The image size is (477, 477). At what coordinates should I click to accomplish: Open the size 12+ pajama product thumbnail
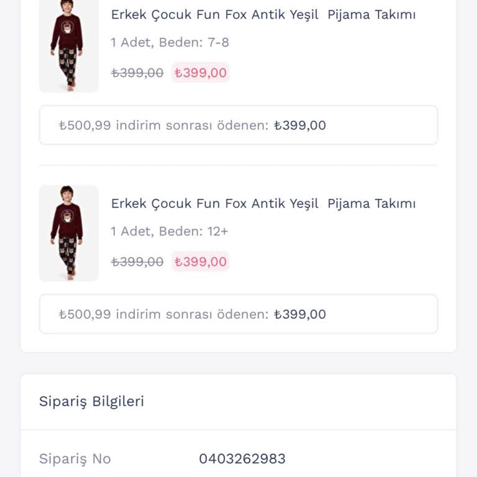click(68, 233)
